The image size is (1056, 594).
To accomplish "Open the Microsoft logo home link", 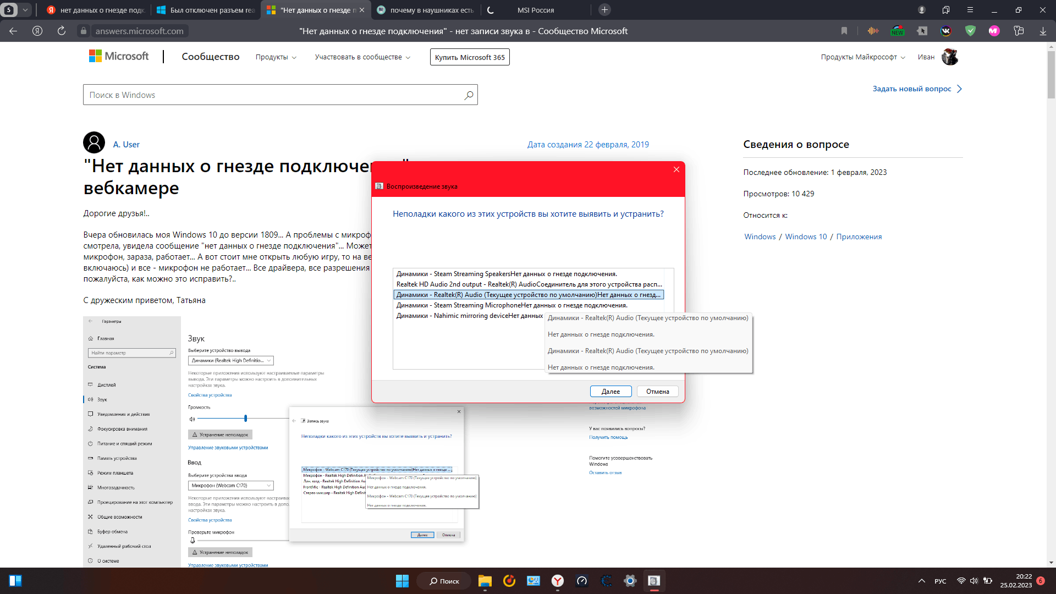I will pyautogui.click(x=119, y=56).
